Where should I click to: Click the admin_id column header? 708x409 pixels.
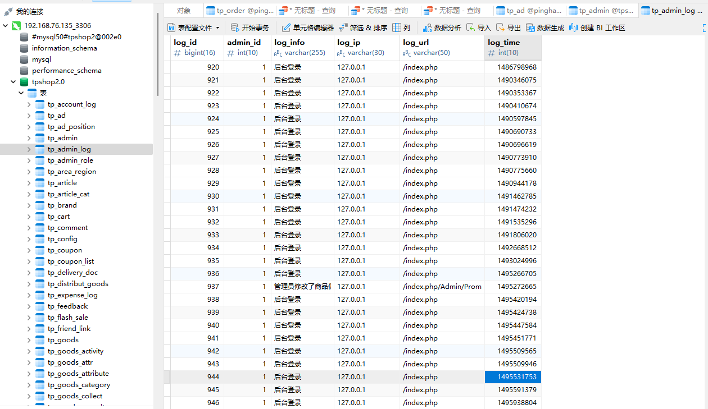tap(247, 48)
